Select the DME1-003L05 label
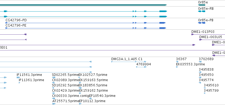Viewport: 225px width, 105px height. point(211,37)
